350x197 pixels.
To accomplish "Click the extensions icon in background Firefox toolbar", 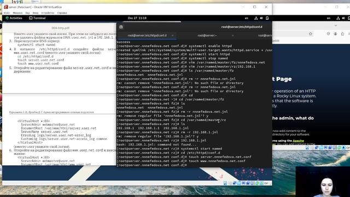I will 342,34.
